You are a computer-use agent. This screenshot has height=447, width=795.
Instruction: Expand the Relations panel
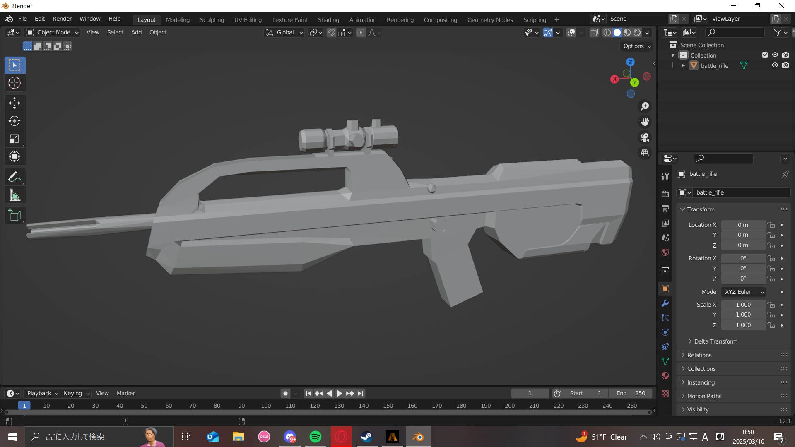pos(699,355)
